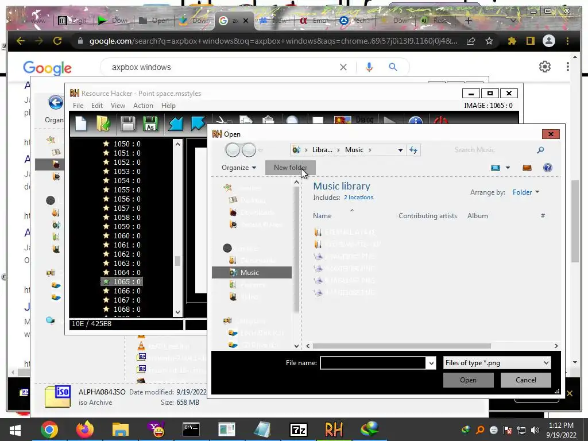Click the Open file folder icon in Resource Hacker toolbar
The image size is (588, 441).
click(x=103, y=123)
